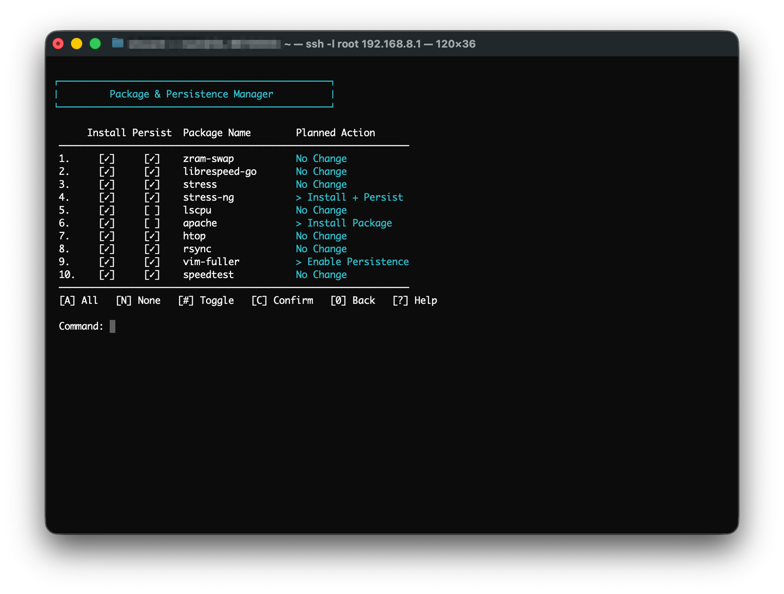784x594 pixels.
Task: Click the [#] Toggle option
Action: pyautogui.click(x=206, y=301)
